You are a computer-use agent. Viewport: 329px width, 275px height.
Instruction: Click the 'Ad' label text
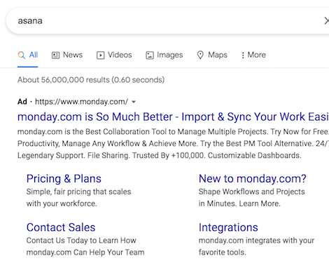coord(22,102)
